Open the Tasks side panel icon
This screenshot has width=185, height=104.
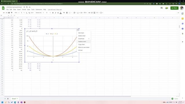(182, 24)
